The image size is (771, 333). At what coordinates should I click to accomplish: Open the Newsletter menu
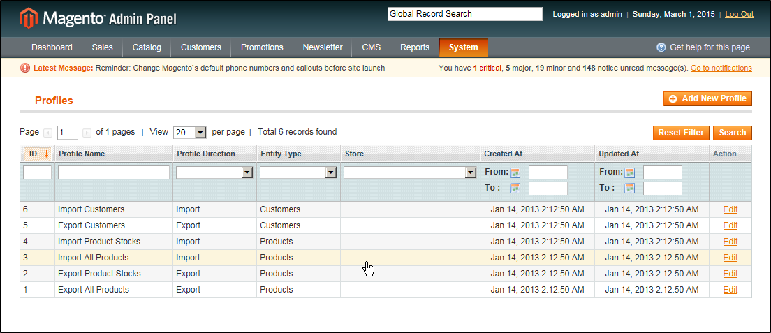pos(323,47)
